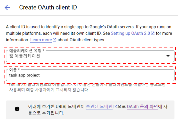Go back using the blue arrow icon
This screenshot has width=178, height=124.
click(7, 8)
